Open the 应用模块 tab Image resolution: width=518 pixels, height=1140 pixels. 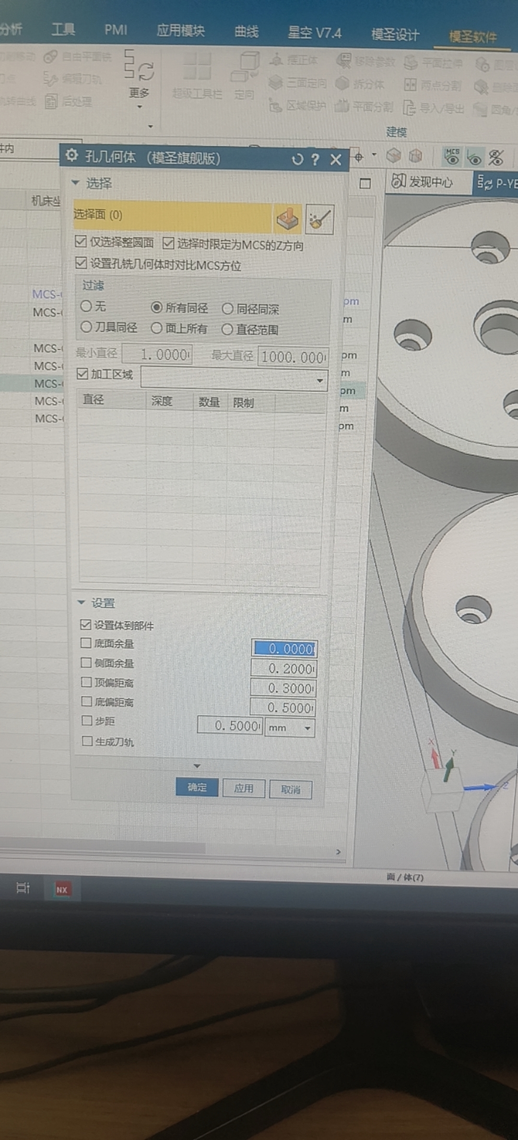point(181,31)
